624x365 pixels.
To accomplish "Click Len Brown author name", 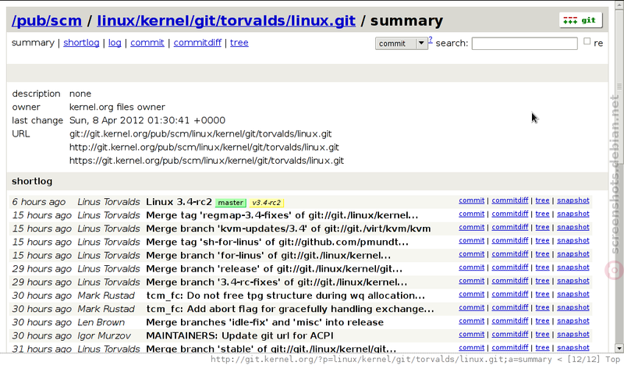I will coord(101,322).
